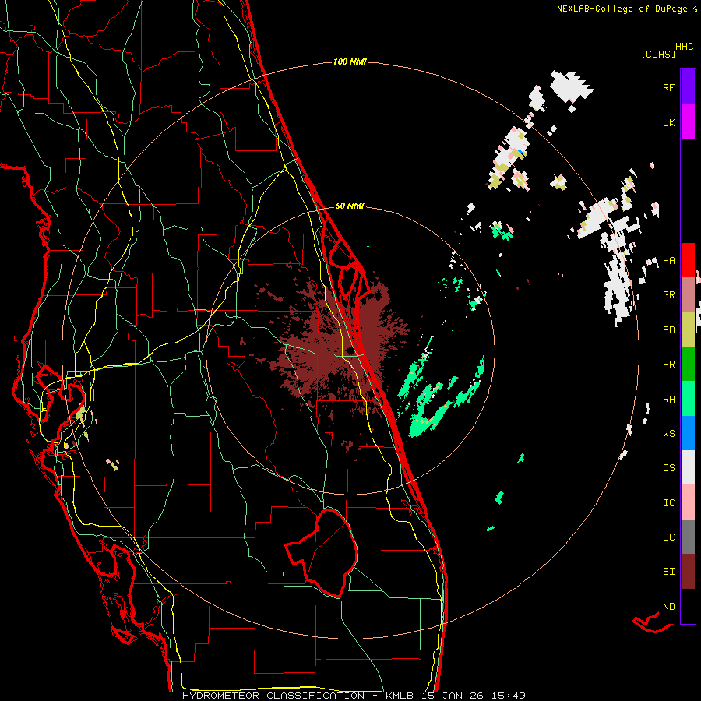The image size is (701, 701).
Task: Select the BD yellow legend swatch
Action: 688,330
